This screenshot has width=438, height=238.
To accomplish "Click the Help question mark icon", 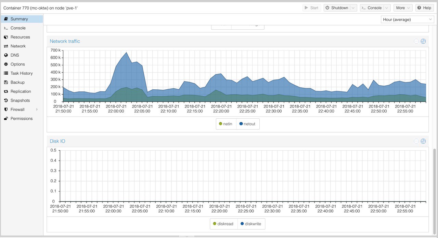I will click(x=419, y=8).
